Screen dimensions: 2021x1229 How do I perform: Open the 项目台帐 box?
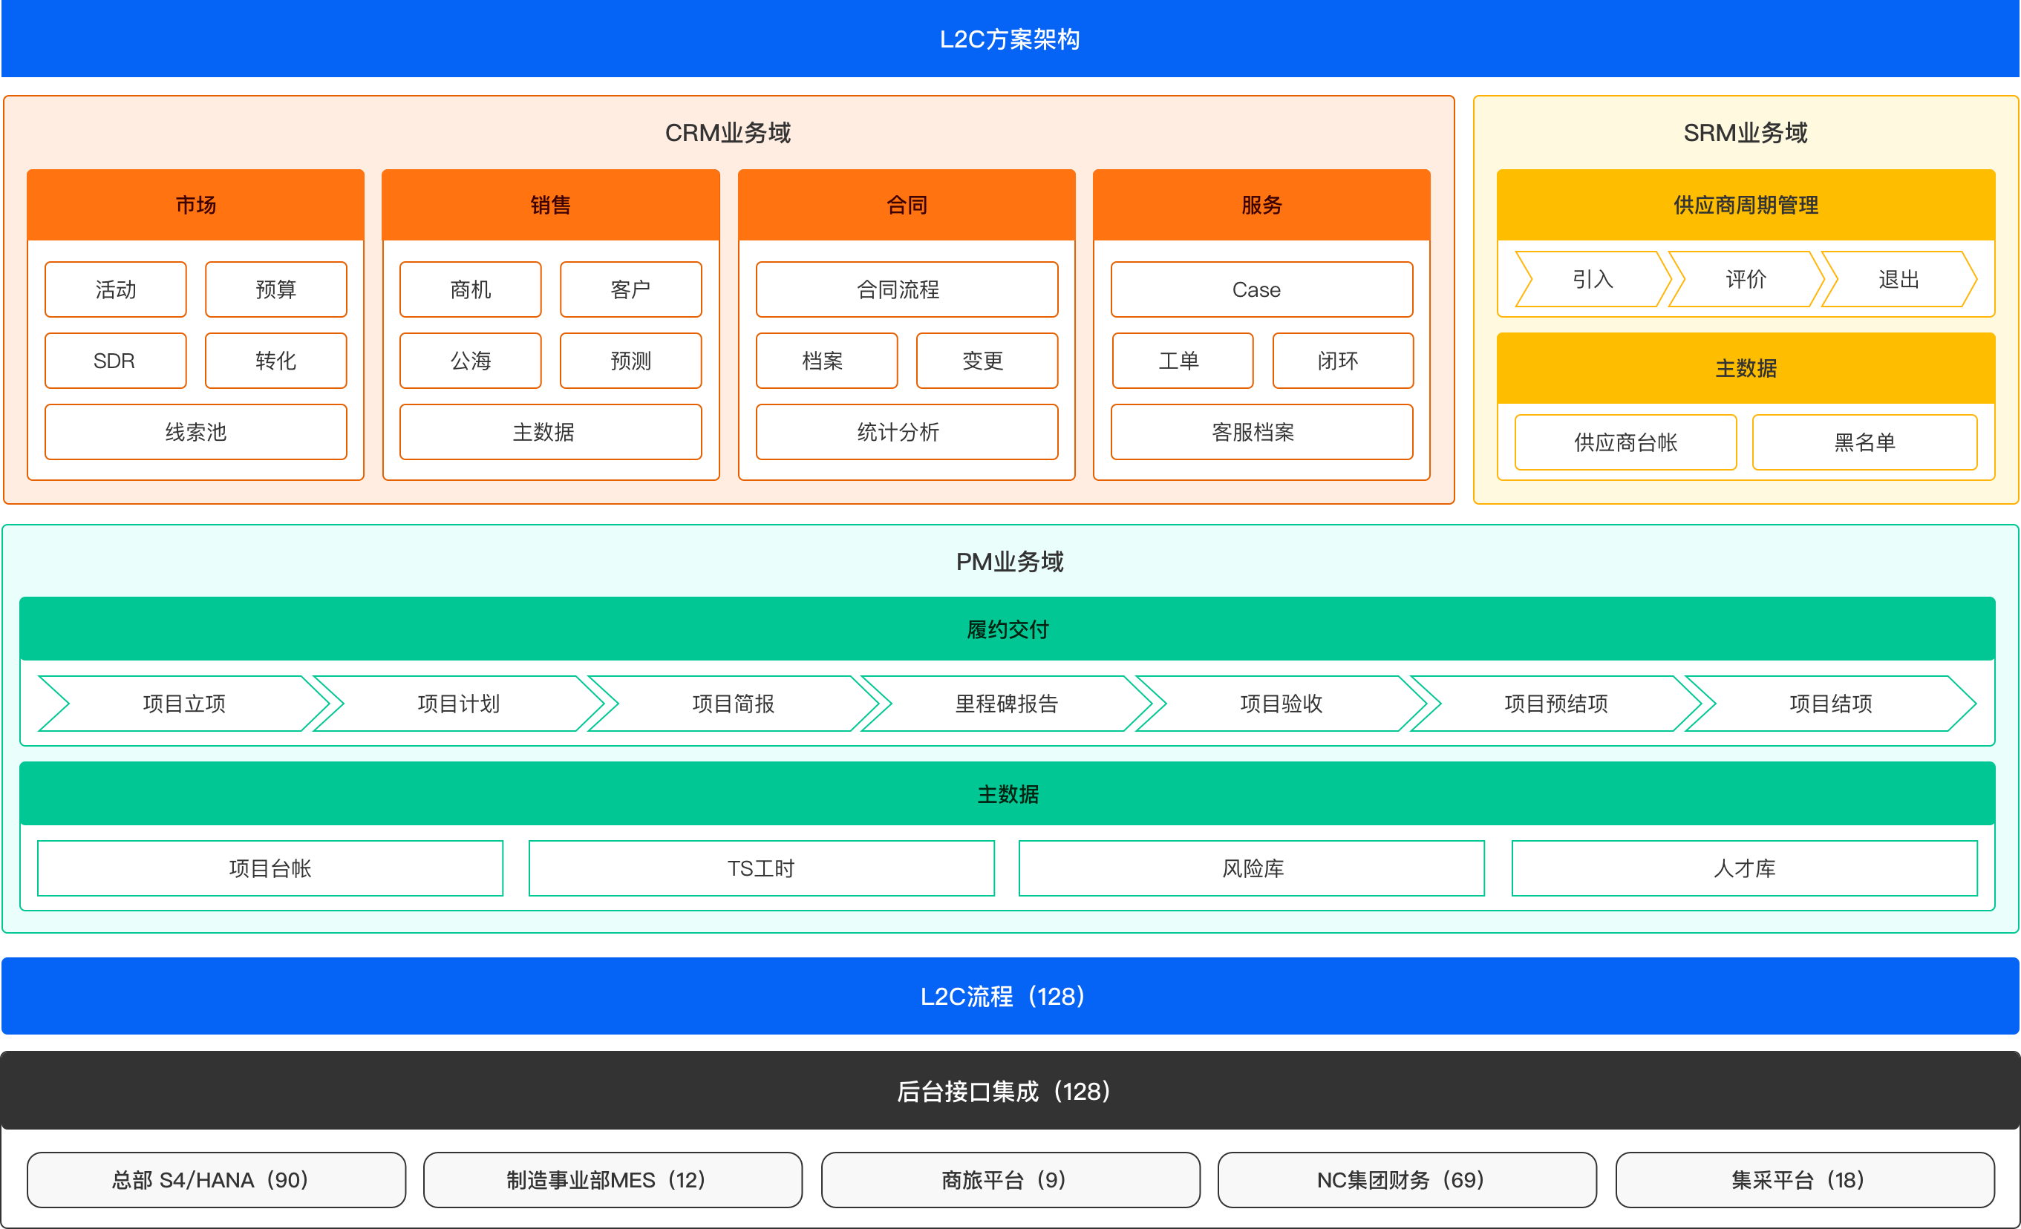[271, 868]
